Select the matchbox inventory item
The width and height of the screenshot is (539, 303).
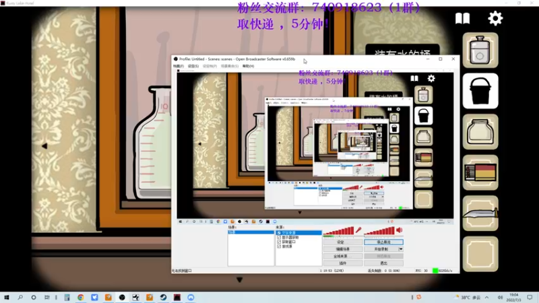480,172
